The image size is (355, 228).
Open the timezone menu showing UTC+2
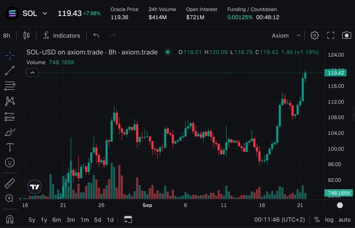(x=279, y=220)
